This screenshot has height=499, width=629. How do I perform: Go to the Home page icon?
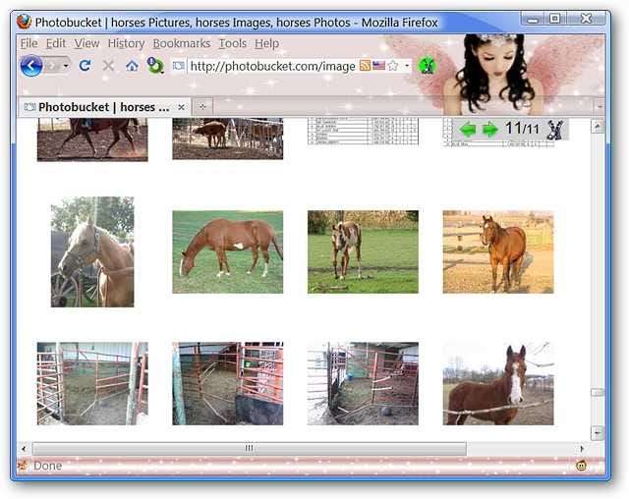[x=132, y=66]
